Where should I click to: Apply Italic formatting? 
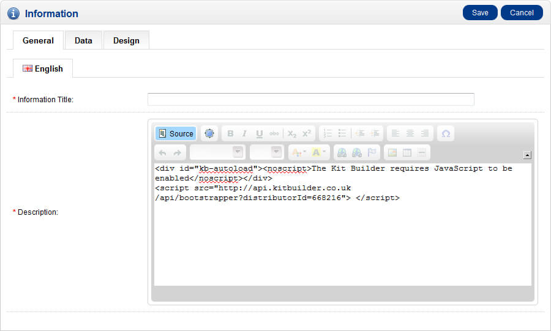(x=244, y=133)
